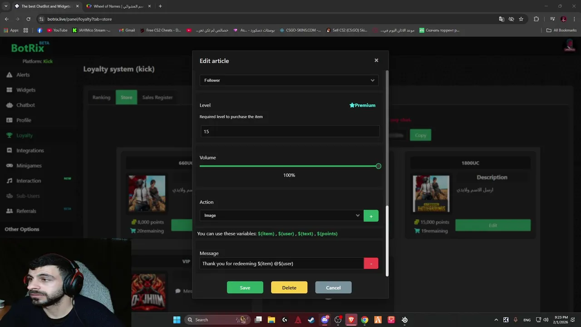Open Alerts in the BotRix sidebar
Image resolution: width=581 pixels, height=327 pixels.
(x=23, y=74)
